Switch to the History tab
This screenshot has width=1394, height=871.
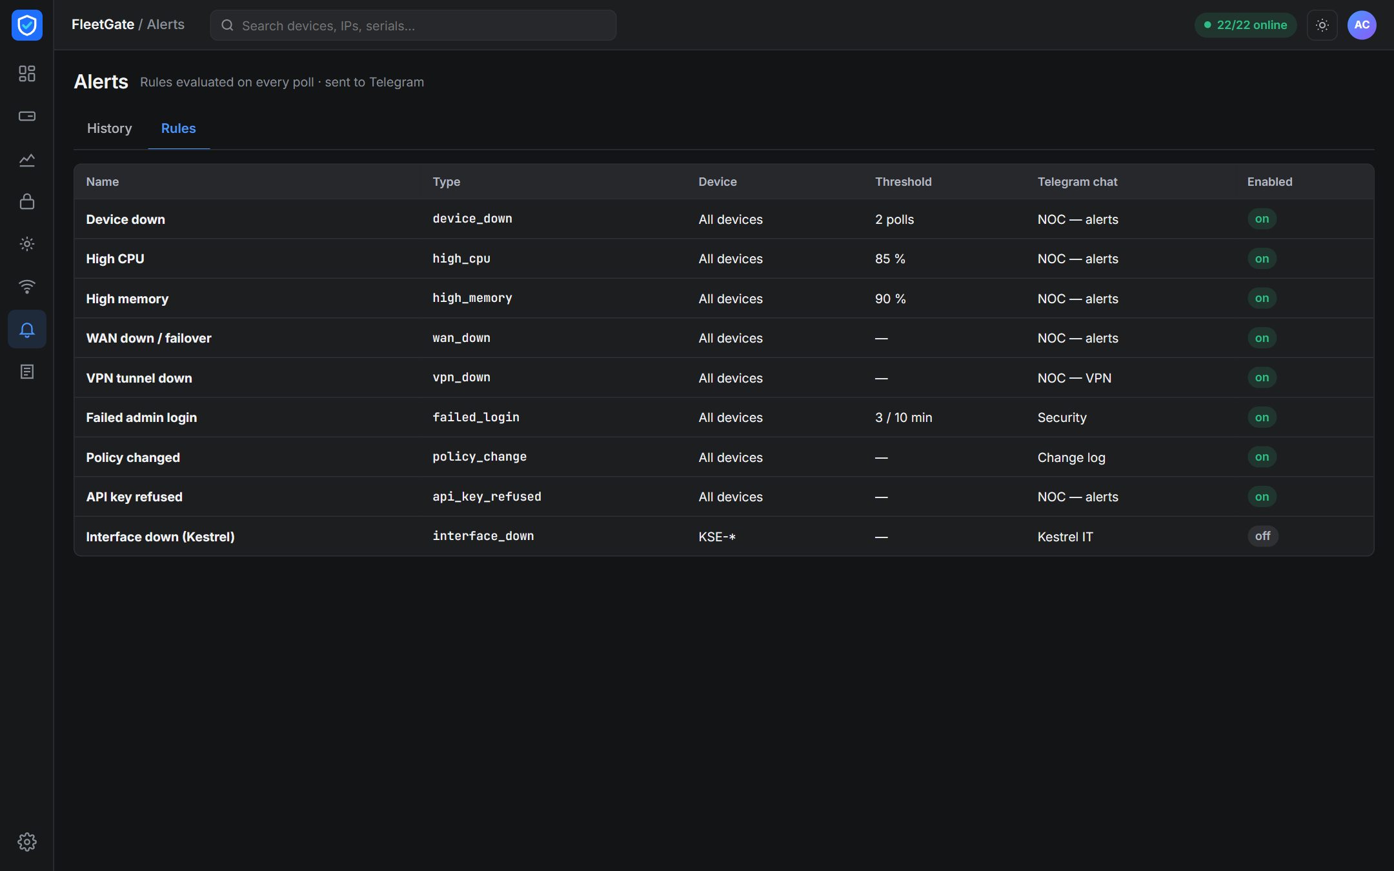click(x=110, y=128)
